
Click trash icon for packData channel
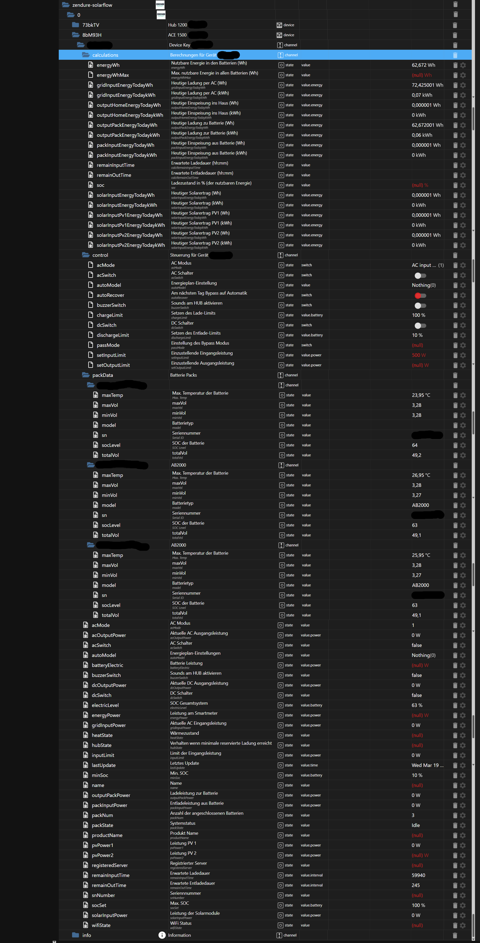click(455, 375)
